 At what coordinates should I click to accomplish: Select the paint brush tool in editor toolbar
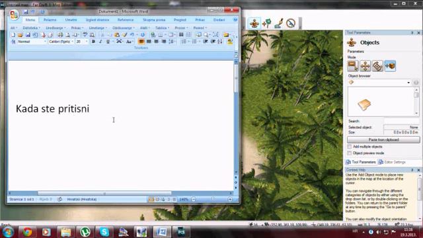[x=279, y=23]
